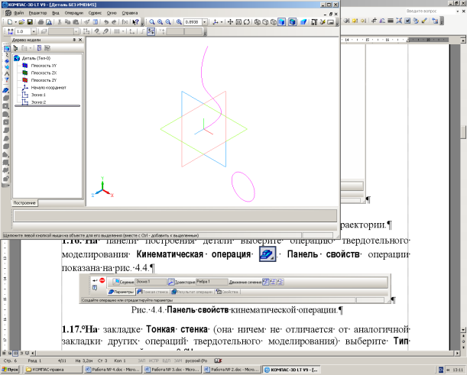The width and height of the screenshot is (467, 375).
Task: Click the zoom scale value field 0.8938
Action: point(193,22)
